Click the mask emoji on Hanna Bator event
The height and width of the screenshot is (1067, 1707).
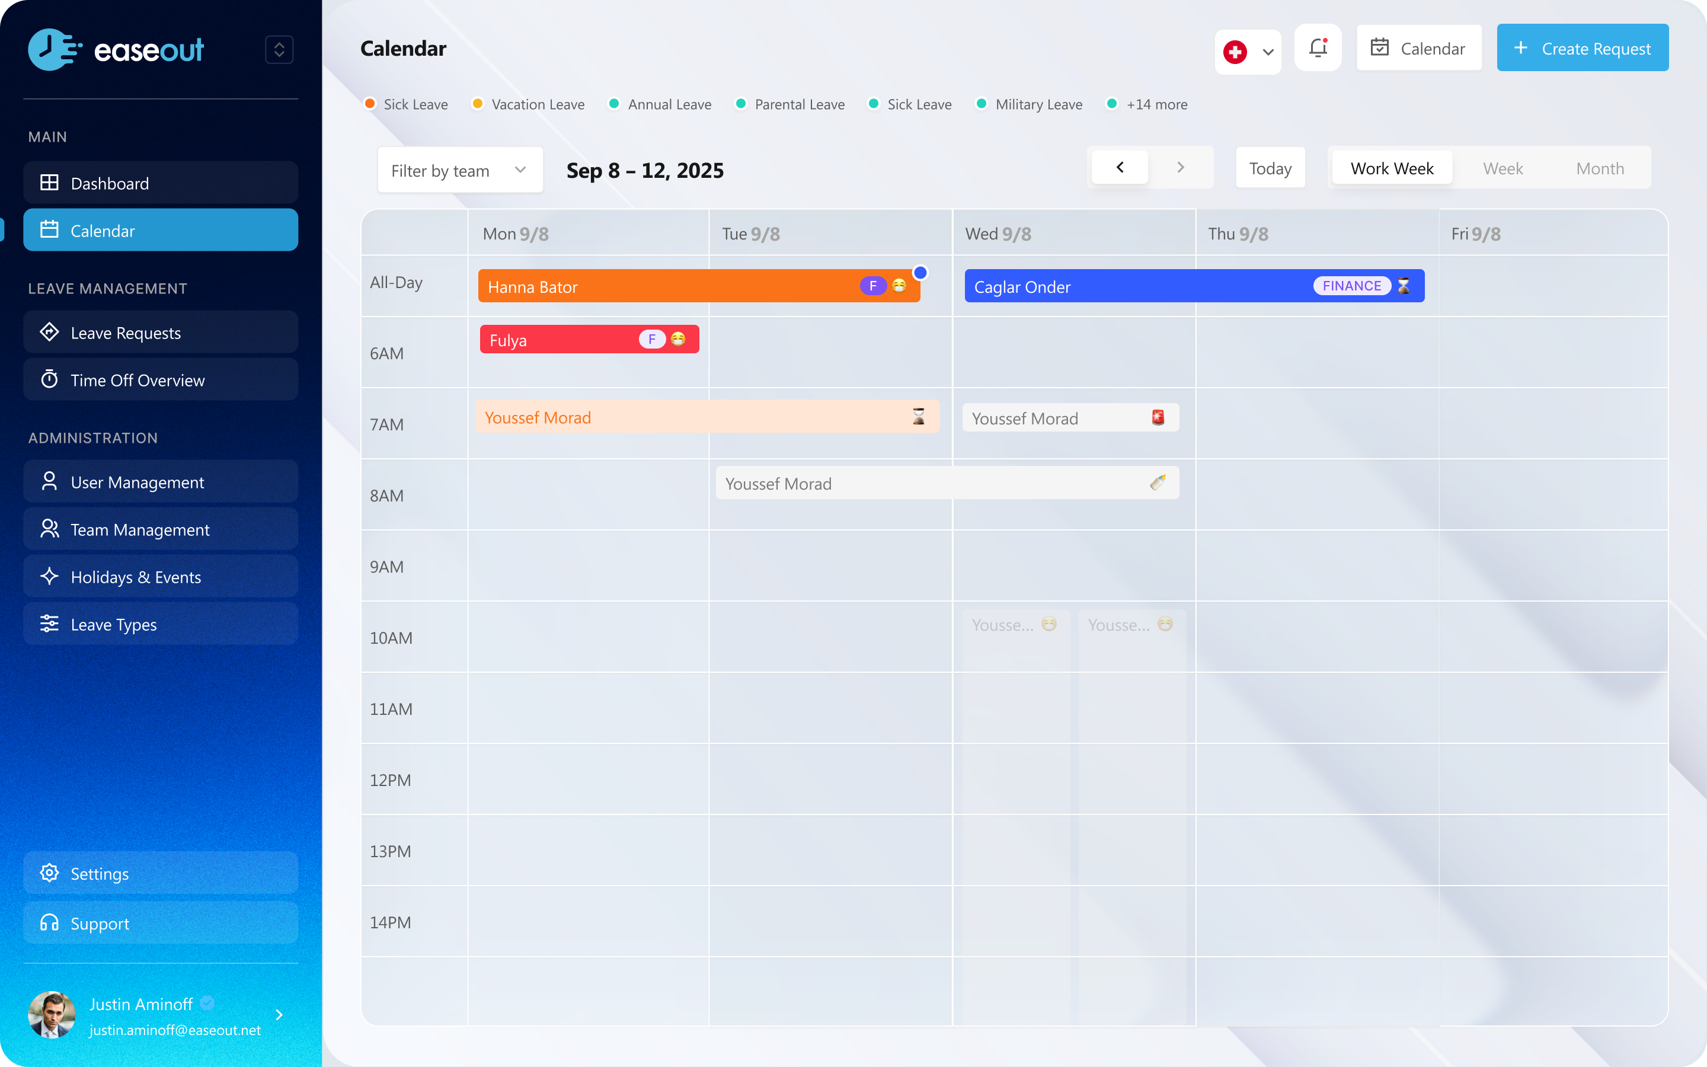click(899, 286)
